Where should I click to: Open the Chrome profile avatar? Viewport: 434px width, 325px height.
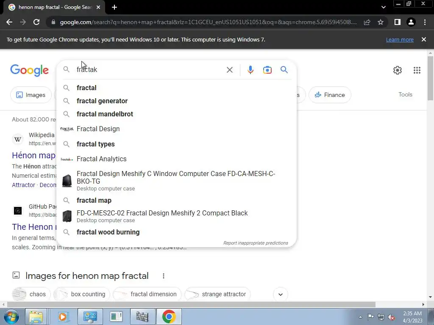pyautogui.click(x=411, y=22)
